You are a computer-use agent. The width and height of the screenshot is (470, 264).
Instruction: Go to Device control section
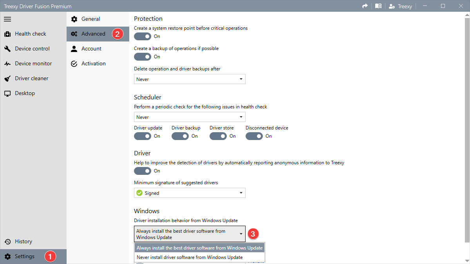coord(32,48)
